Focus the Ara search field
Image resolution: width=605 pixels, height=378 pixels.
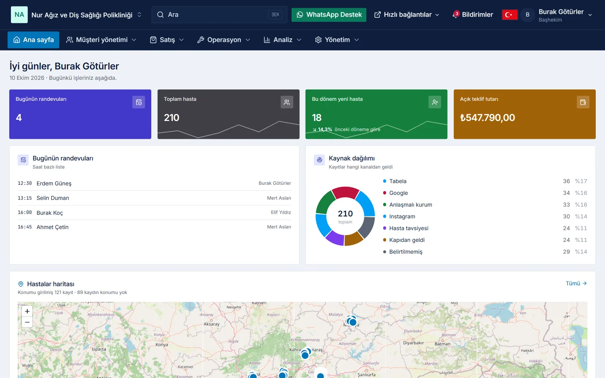[x=219, y=15]
